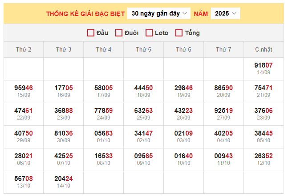
Task: Expand the 2025 year dropdown
Action: point(225,13)
